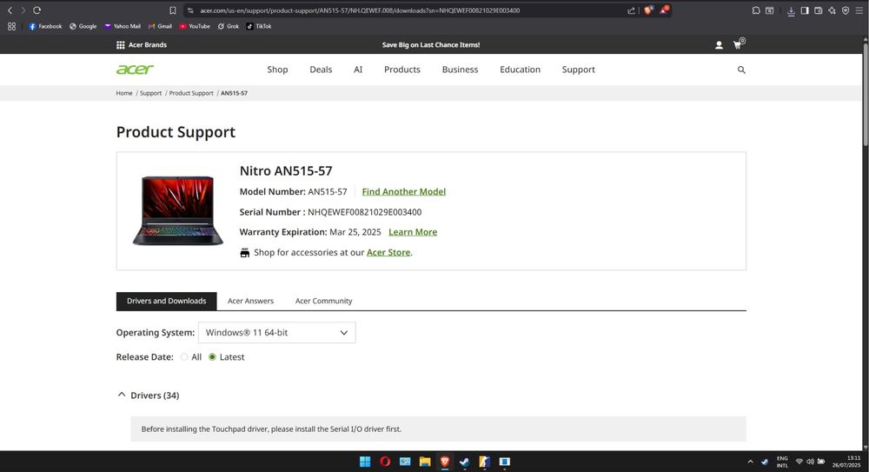Open Operating System dropdown
Screen dimensions: 869x472
click(x=276, y=333)
